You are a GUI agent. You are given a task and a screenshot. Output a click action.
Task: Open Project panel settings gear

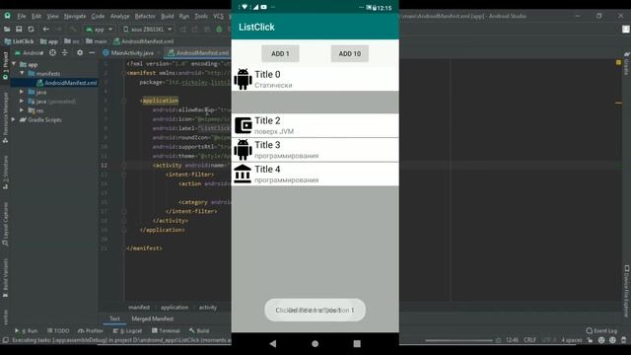point(80,52)
